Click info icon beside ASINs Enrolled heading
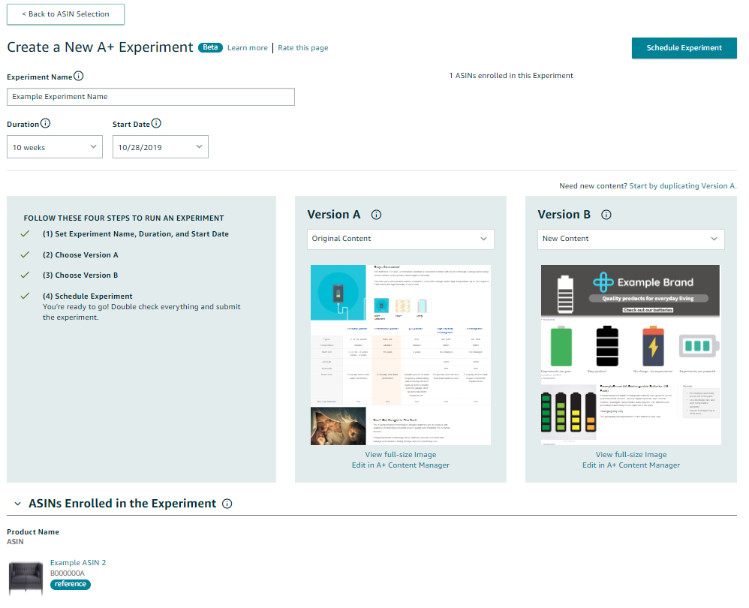The width and height of the screenshot is (749, 608). pos(227,504)
